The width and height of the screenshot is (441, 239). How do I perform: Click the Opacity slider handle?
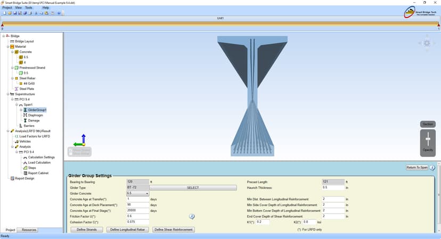pyautogui.click(x=428, y=138)
